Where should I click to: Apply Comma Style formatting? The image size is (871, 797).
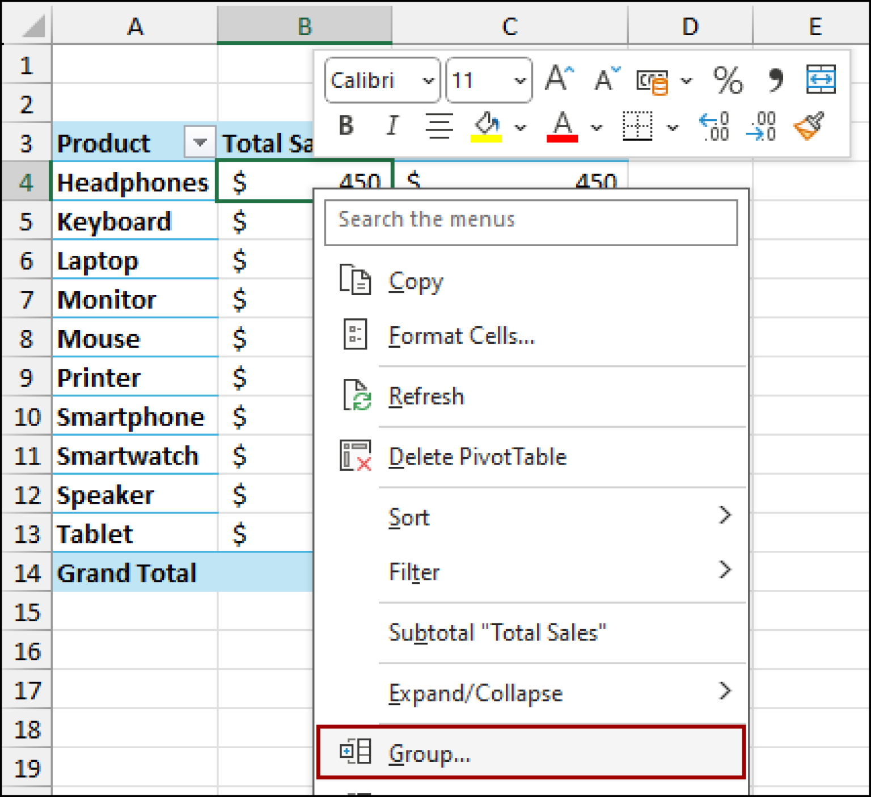pyautogui.click(x=775, y=80)
